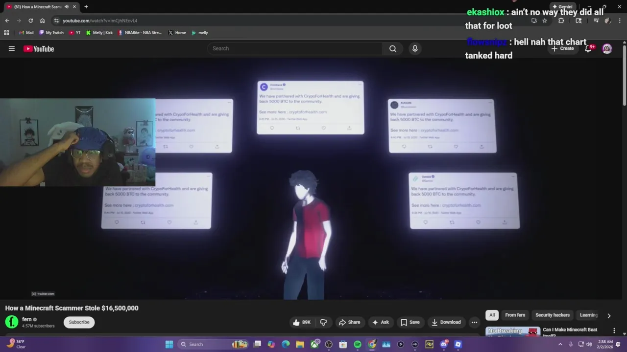Viewport: 627px width, 352px height.
Task: Open Chrome extensions puzzle icon
Action: click(x=561, y=21)
